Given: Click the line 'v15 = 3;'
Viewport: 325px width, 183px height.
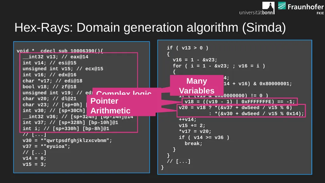Looking at the screenshot, I should (x=34, y=164).
